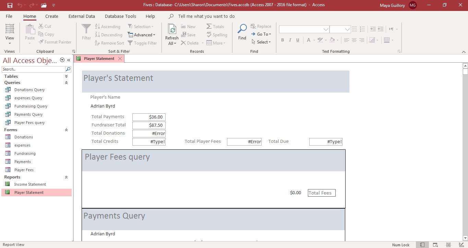Screen dimensions: 468x248
Task: Open the Advanced filter dropdown
Action: tap(141, 35)
